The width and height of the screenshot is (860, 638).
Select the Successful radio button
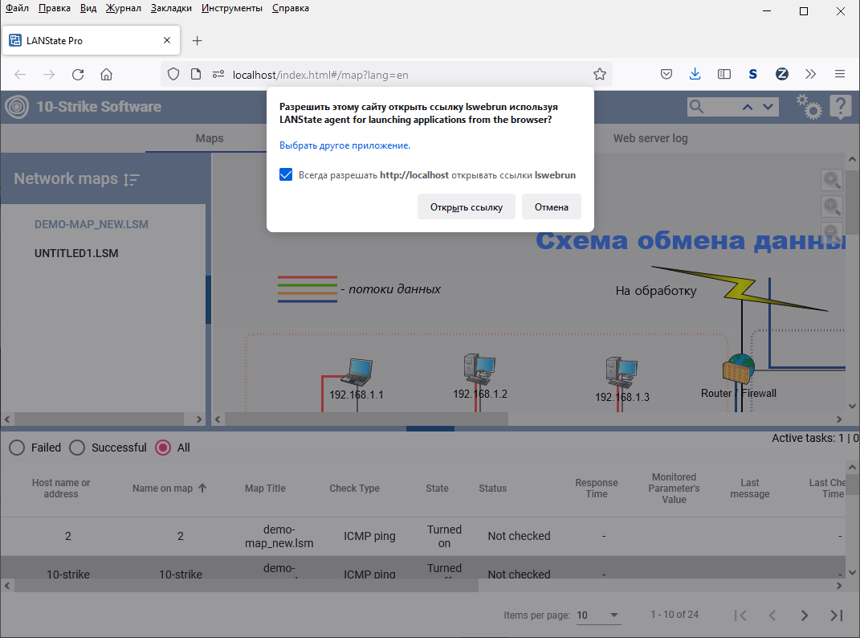pyautogui.click(x=77, y=448)
